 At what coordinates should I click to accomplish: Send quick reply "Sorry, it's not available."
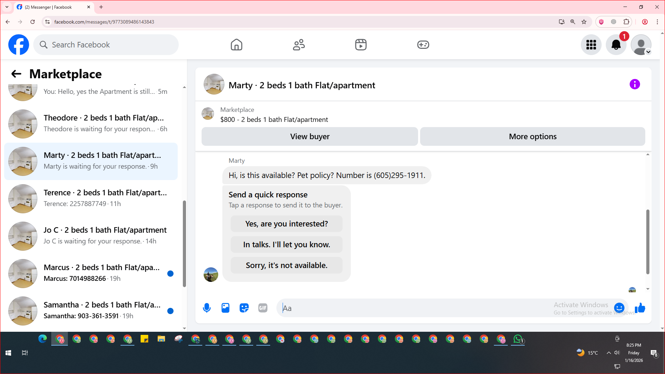286,265
